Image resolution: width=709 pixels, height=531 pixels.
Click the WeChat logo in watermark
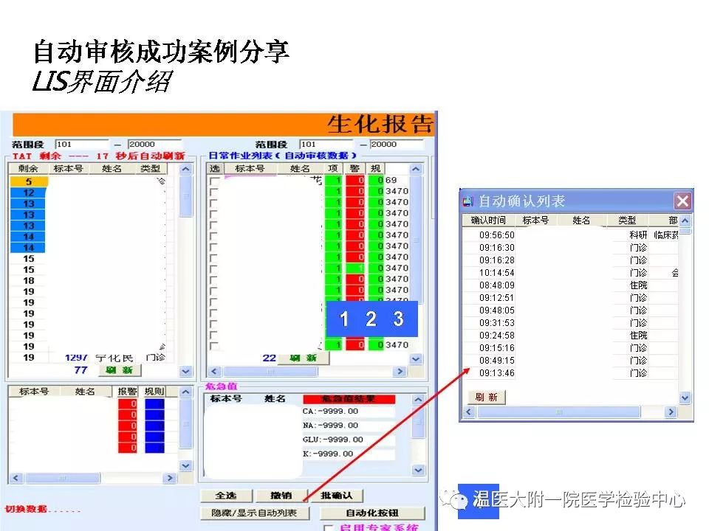click(x=459, y=501)
